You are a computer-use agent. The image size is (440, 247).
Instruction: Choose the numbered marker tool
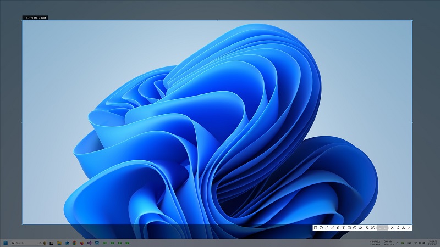[x=355, y=228]
